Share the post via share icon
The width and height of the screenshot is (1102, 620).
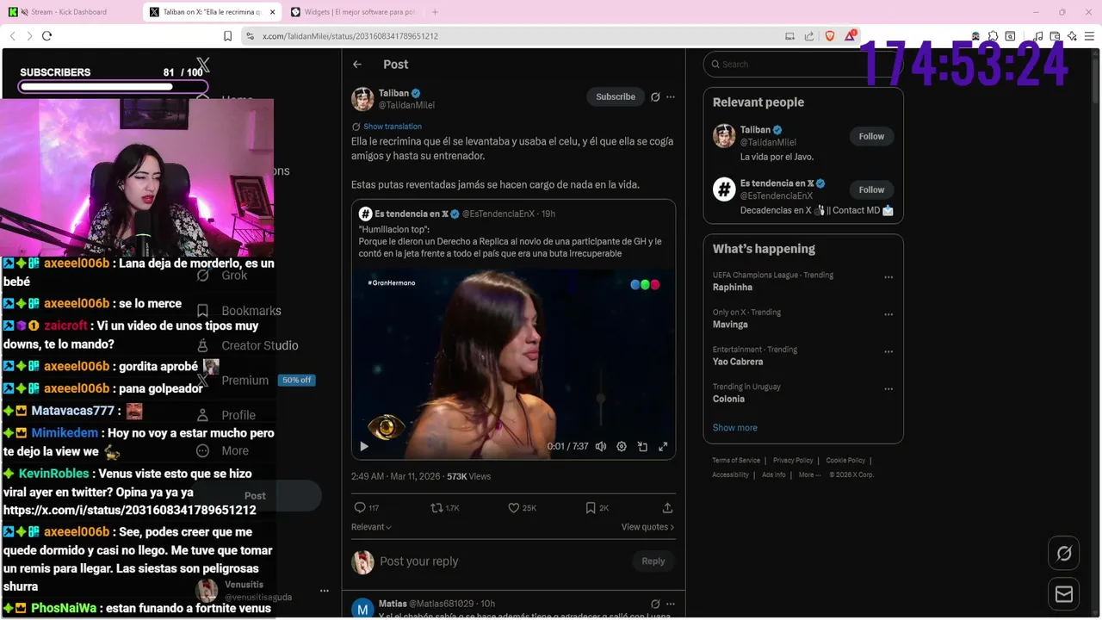point(667,508)
